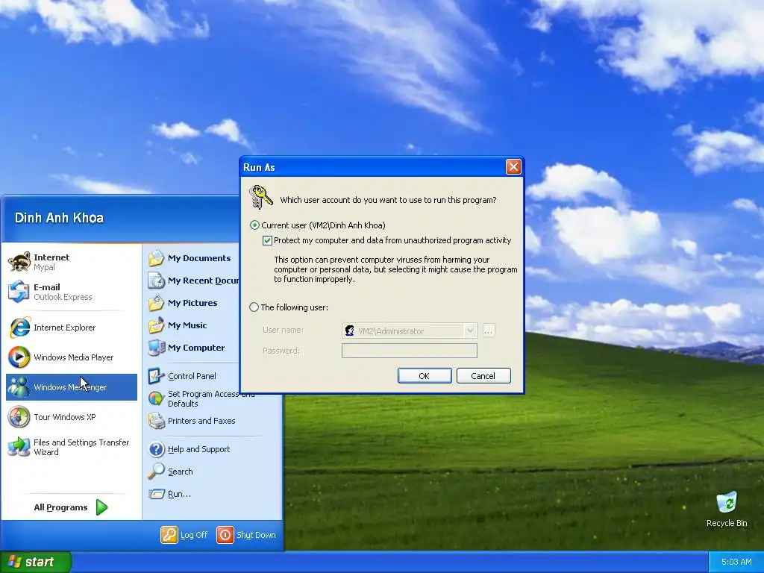Viewport: 764px width, 573px height.
Task: Cancel the Run As dialog
Action: pyautogui.click(x=483, y=376)
